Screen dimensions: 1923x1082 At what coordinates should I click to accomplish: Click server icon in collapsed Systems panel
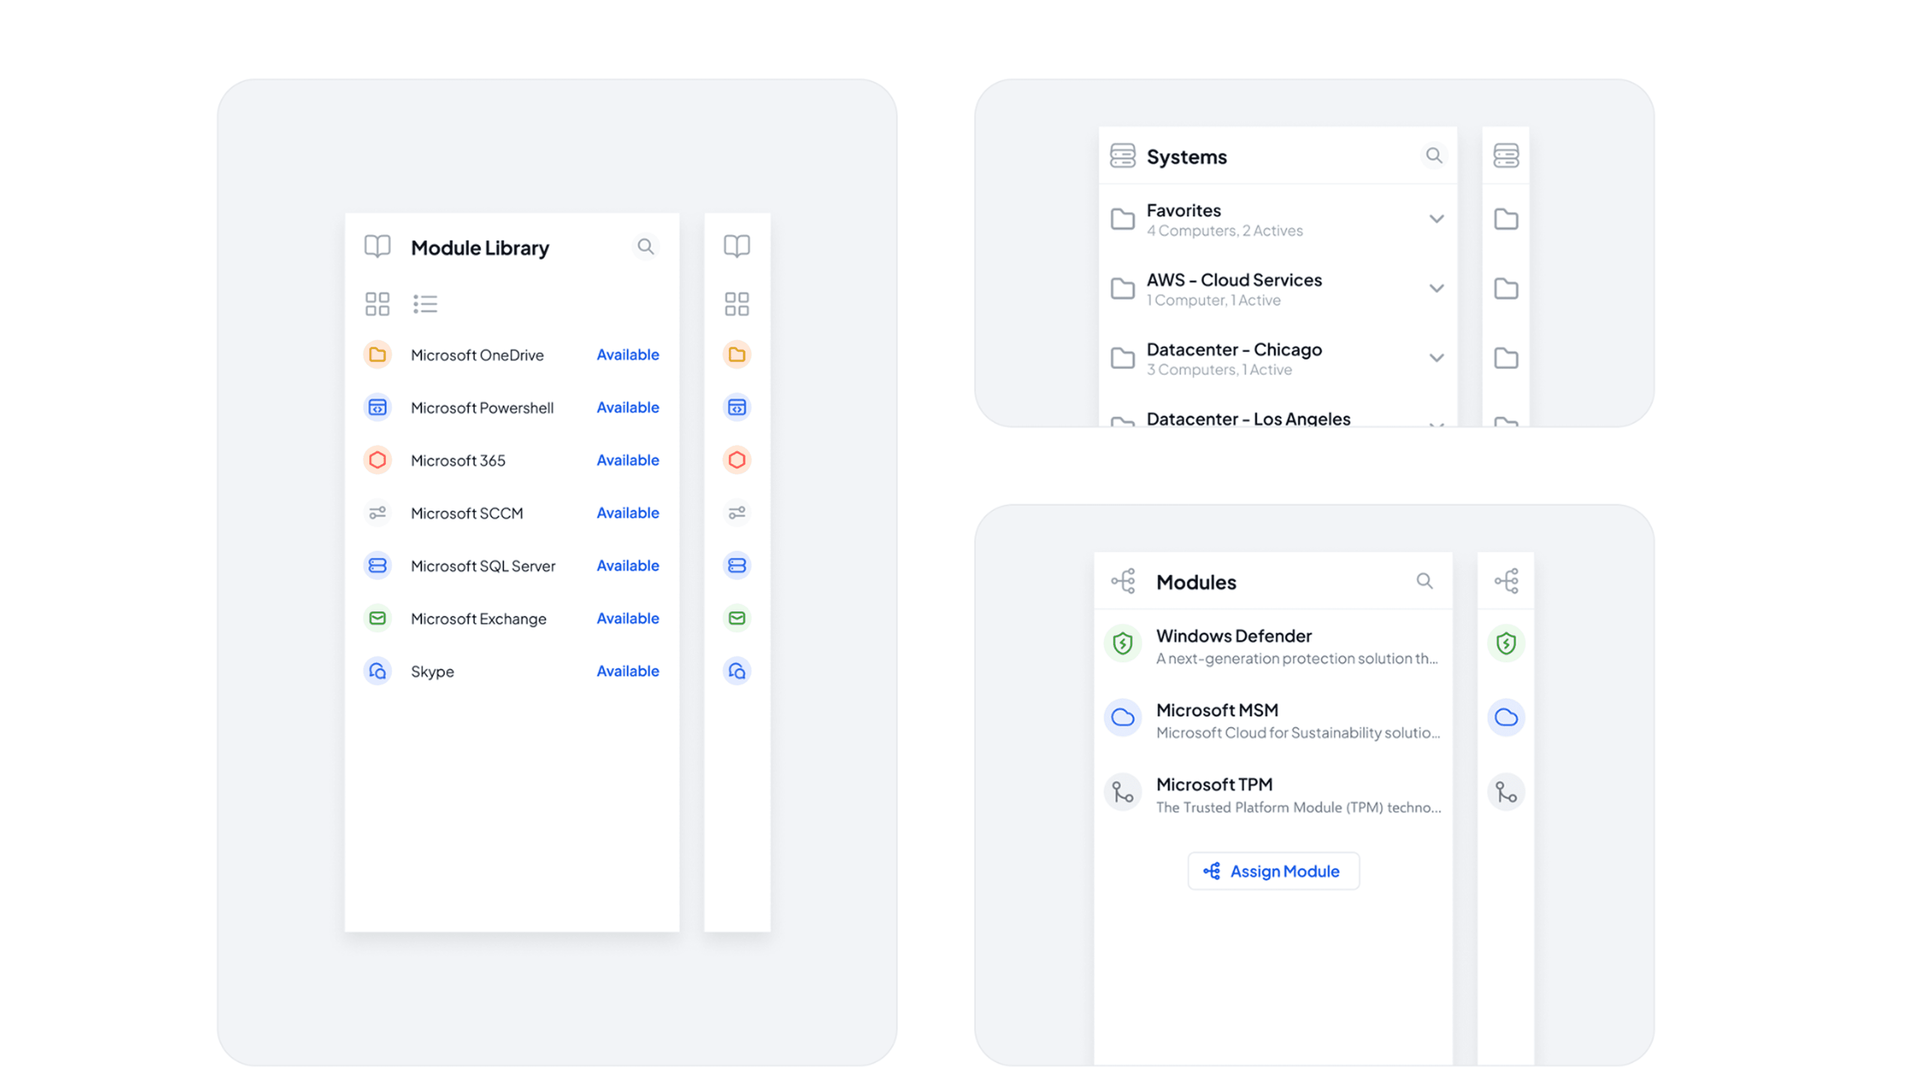tap(1506, 155)
